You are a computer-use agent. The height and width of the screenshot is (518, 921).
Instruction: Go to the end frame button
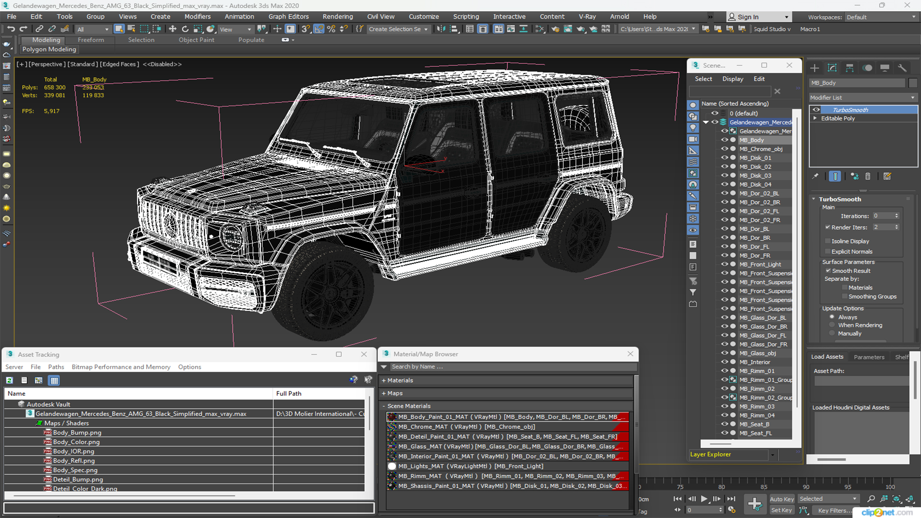[731, 499]
